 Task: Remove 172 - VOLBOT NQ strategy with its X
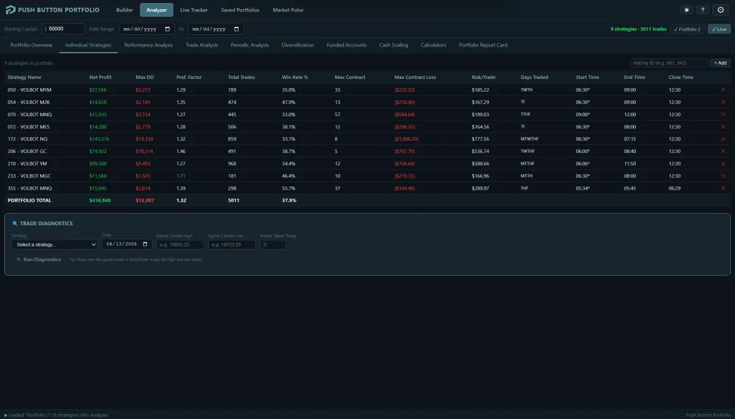pos(723,139)
